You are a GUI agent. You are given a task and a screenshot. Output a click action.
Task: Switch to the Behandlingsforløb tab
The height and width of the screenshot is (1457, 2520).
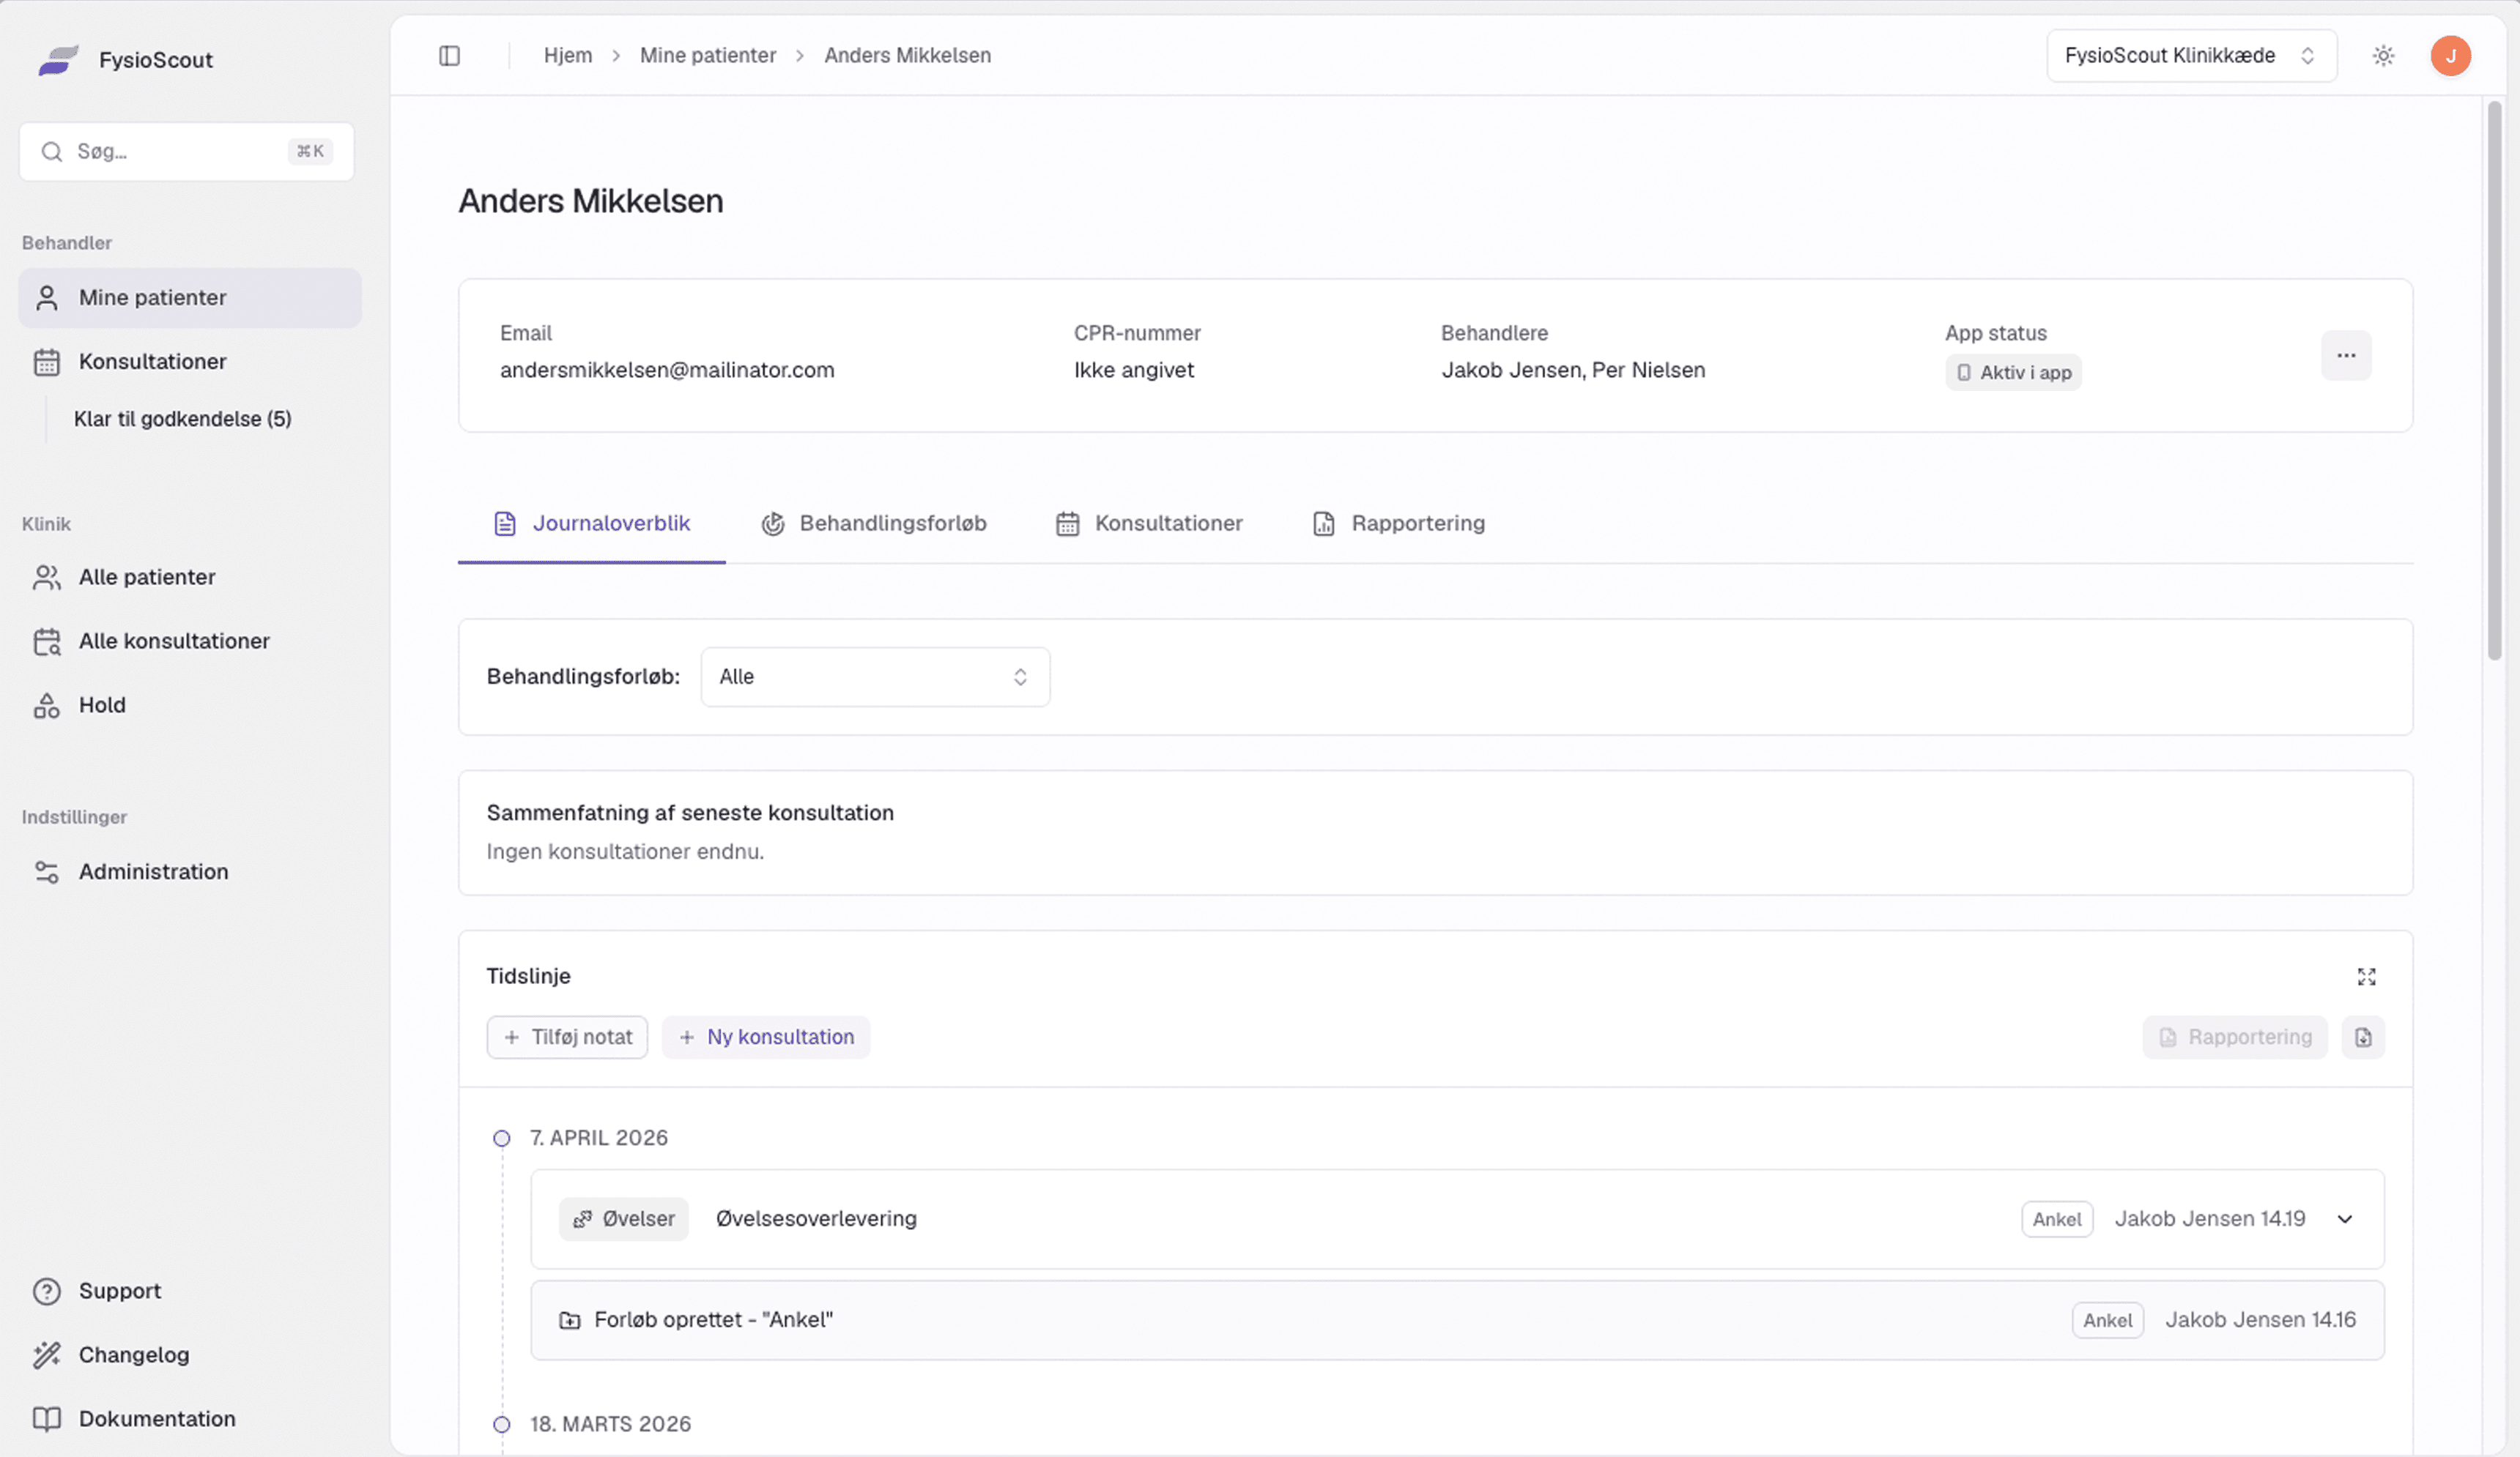click(x=874, y=523)
